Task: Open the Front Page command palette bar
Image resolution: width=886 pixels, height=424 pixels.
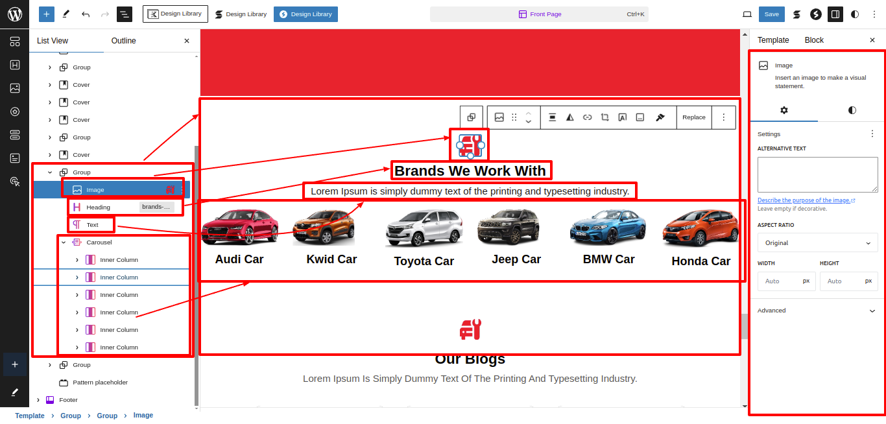Action: pyautogui.click(x=540, y=14)
